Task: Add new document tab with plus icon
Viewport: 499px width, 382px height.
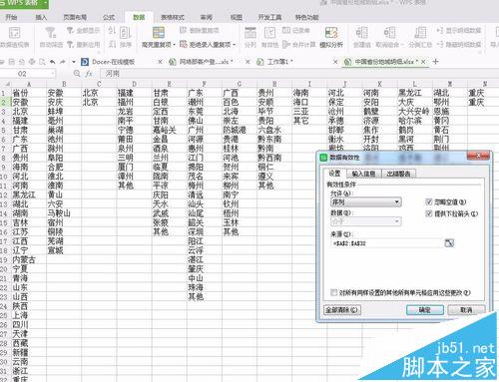Action: tap(435, 62)
